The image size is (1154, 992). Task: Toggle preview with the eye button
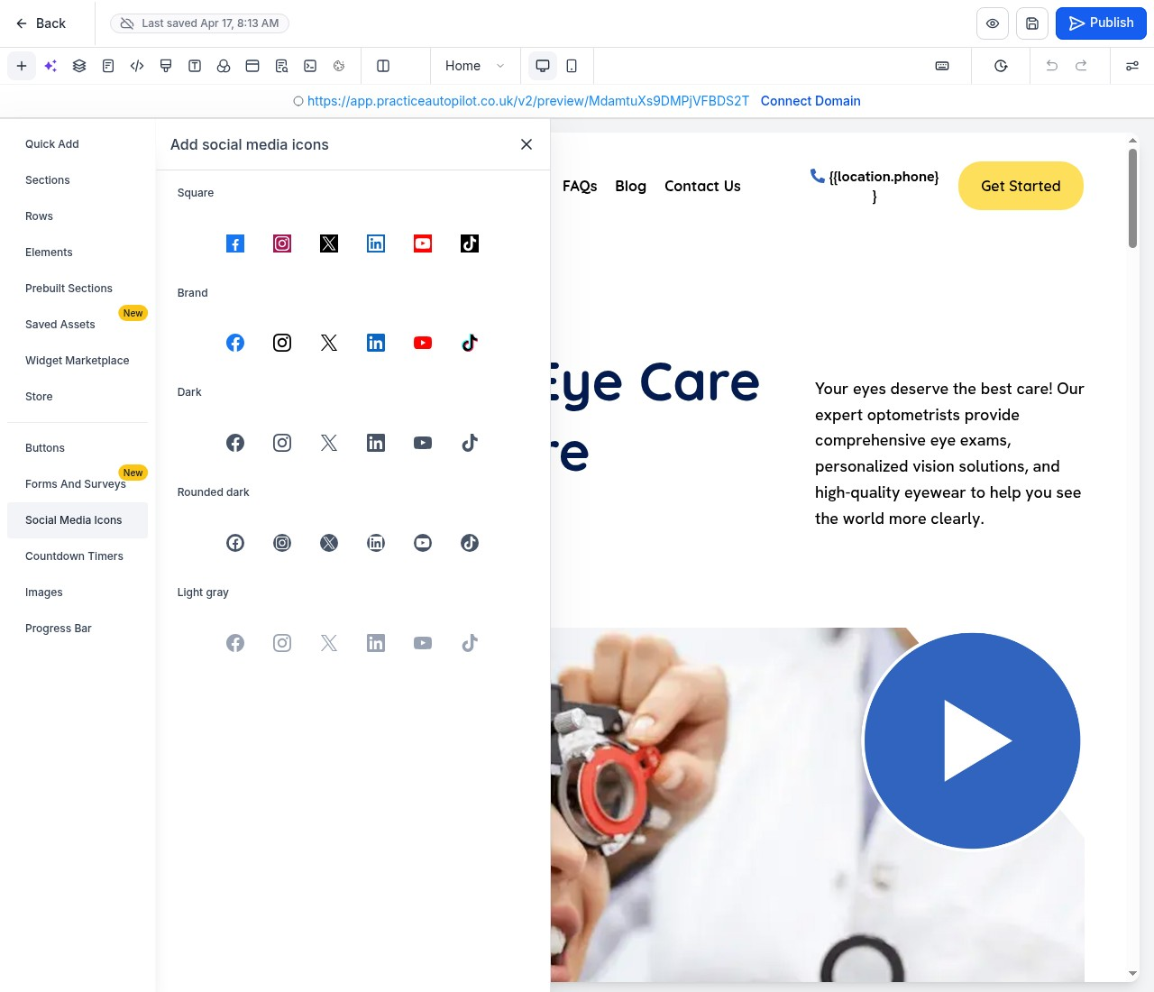click(993, 23)
